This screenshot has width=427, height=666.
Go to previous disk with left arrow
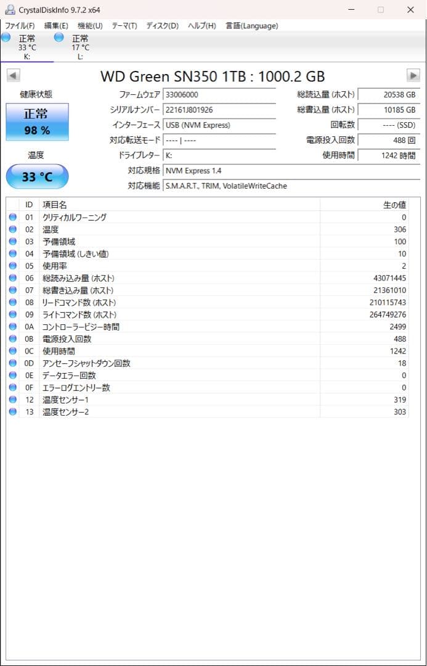(13, 76)
